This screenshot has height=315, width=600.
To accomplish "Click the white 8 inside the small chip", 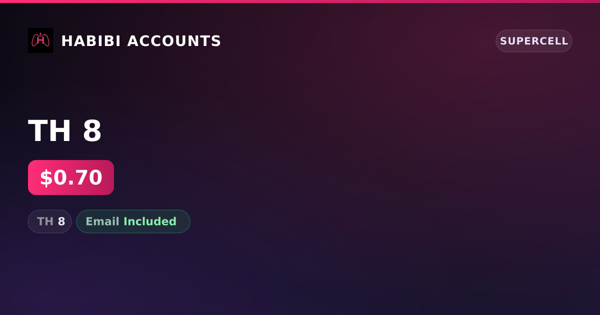I will [61, 221].
